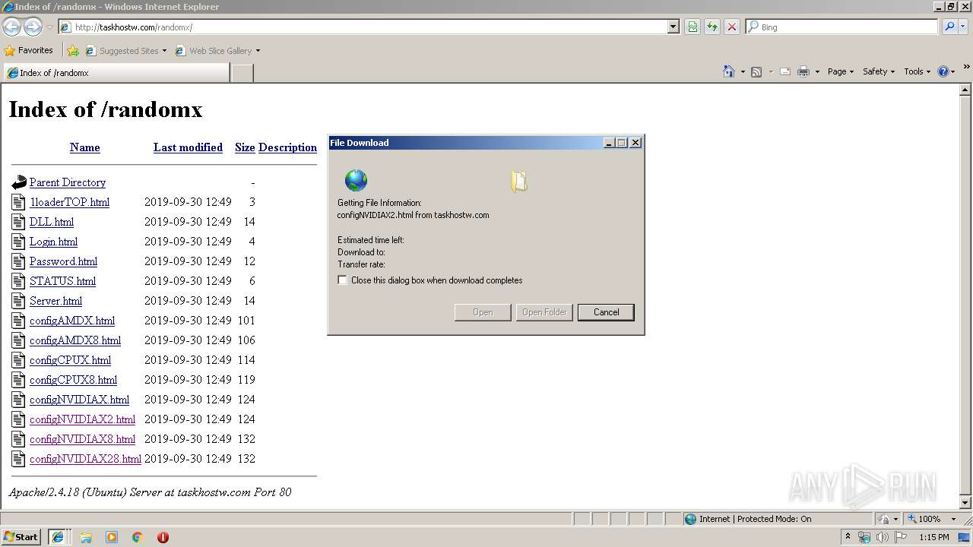The height and width of the screenshot is (547, 973).
Task: Sort listing by Name column header
Action: pyautogui.click(x=85, y=147)
